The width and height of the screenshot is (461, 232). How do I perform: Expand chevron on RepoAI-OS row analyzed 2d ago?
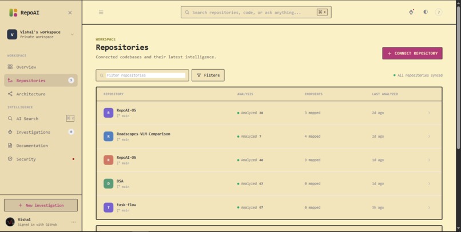429,113
